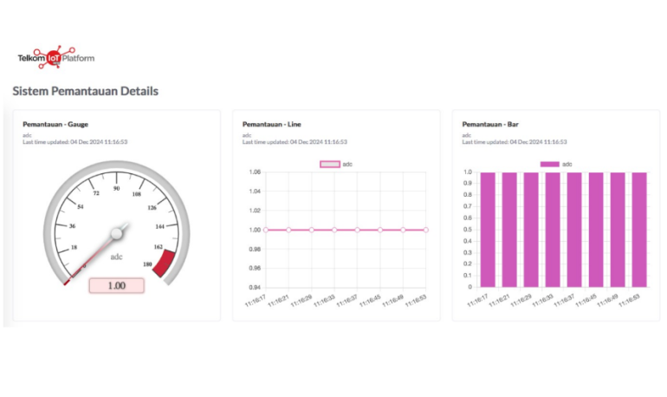Click the 11:16:17 x-axis label in Bar chart

pos(477,301)
